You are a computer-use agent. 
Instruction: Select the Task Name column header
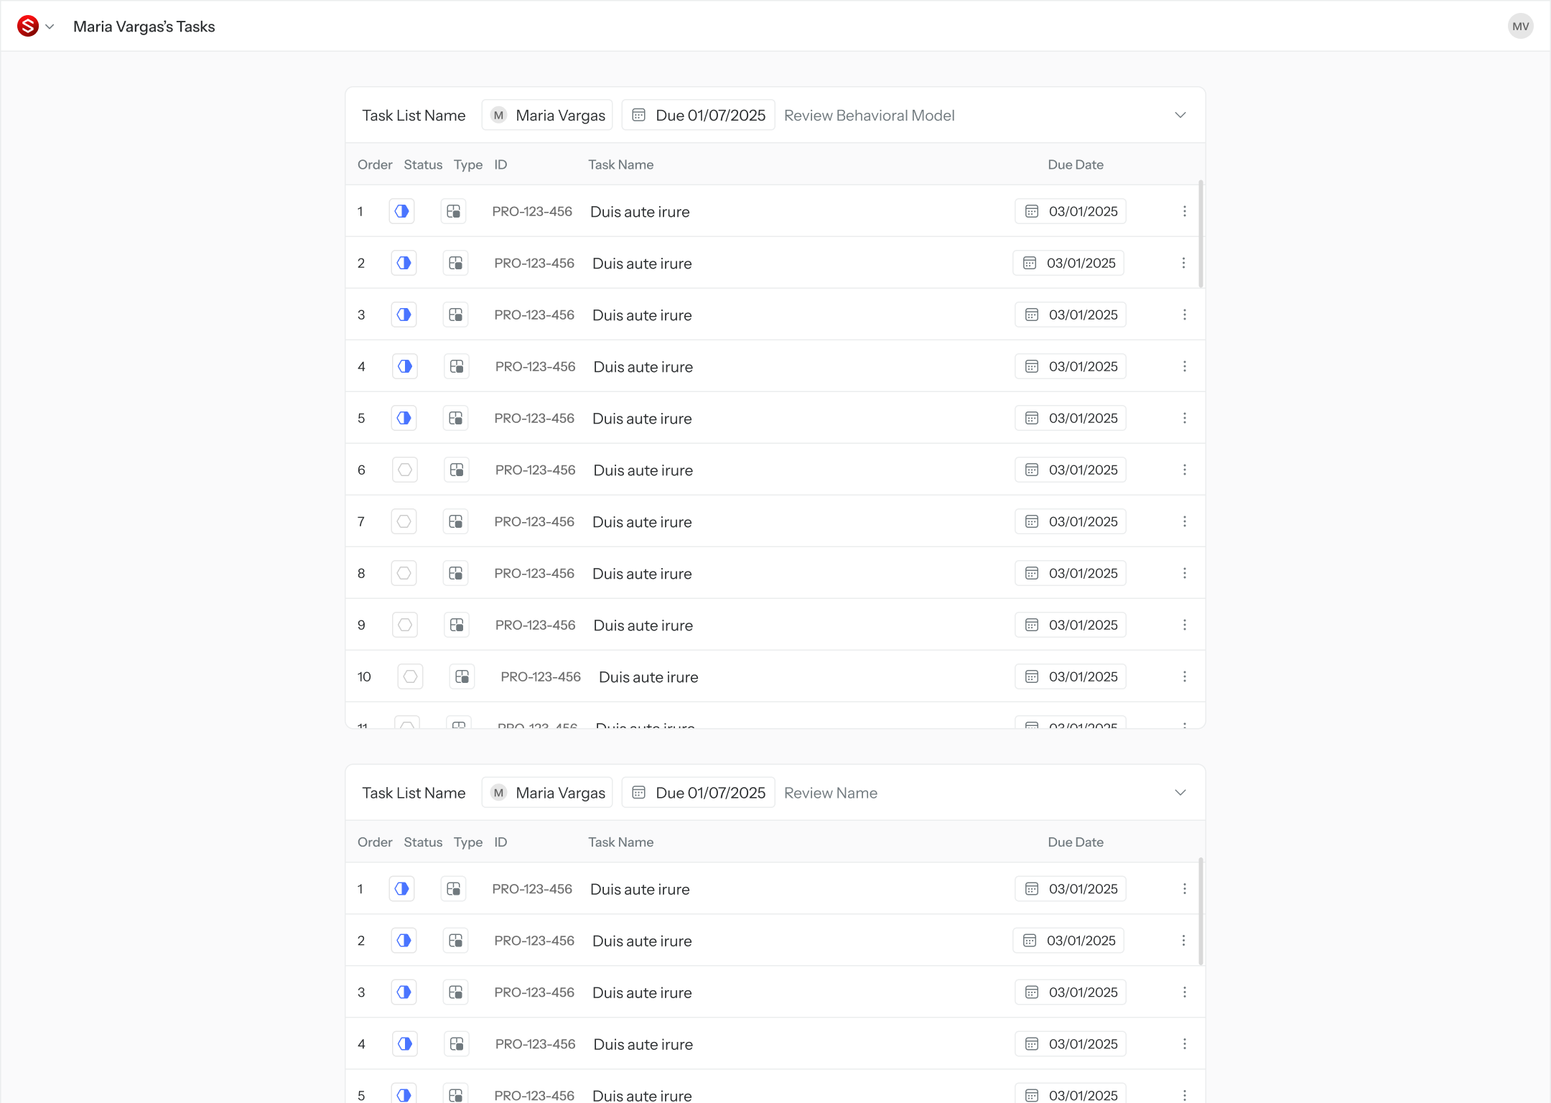[x=620, y=164]
